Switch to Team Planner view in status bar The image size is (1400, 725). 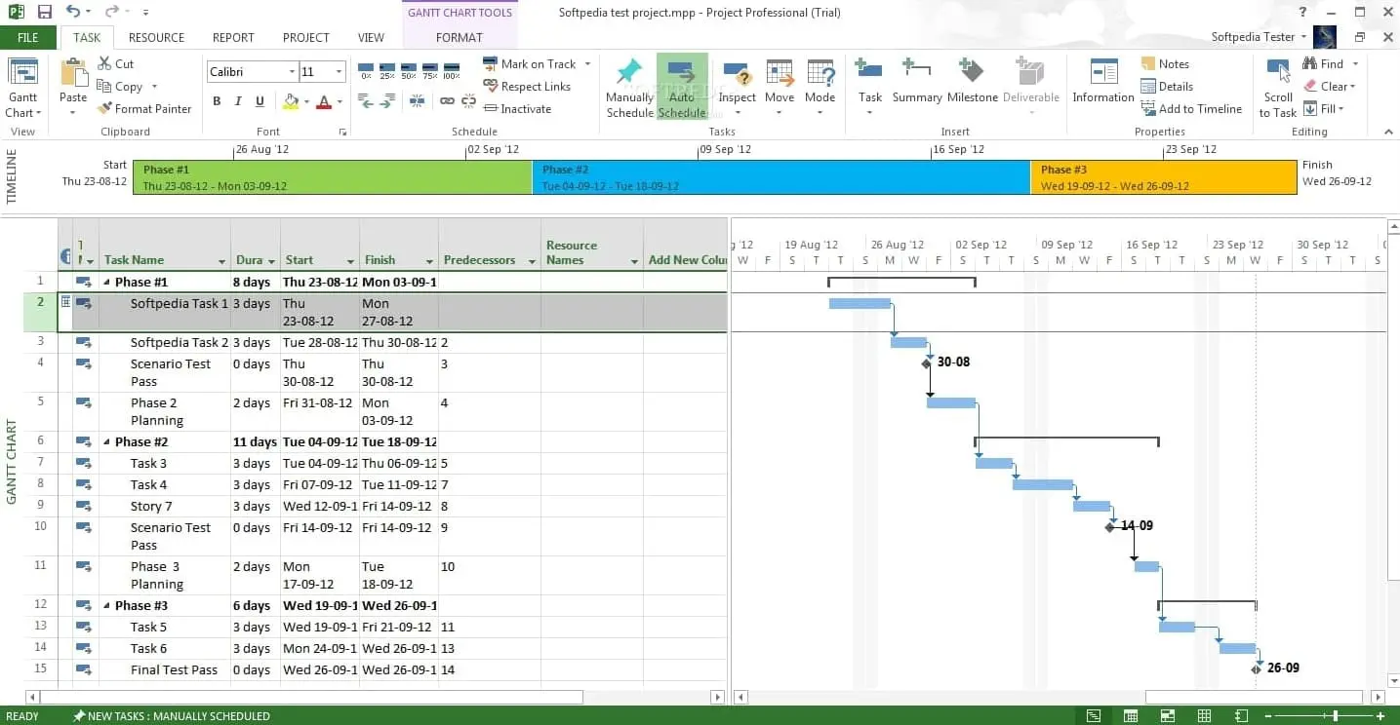click(x=1167, y=716)
